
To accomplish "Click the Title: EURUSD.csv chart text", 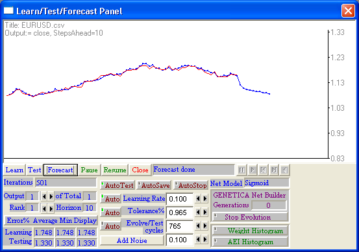I will (x=34, y=25).
